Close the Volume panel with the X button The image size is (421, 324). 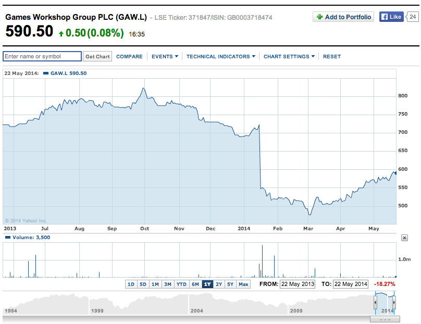click(404, 238)
